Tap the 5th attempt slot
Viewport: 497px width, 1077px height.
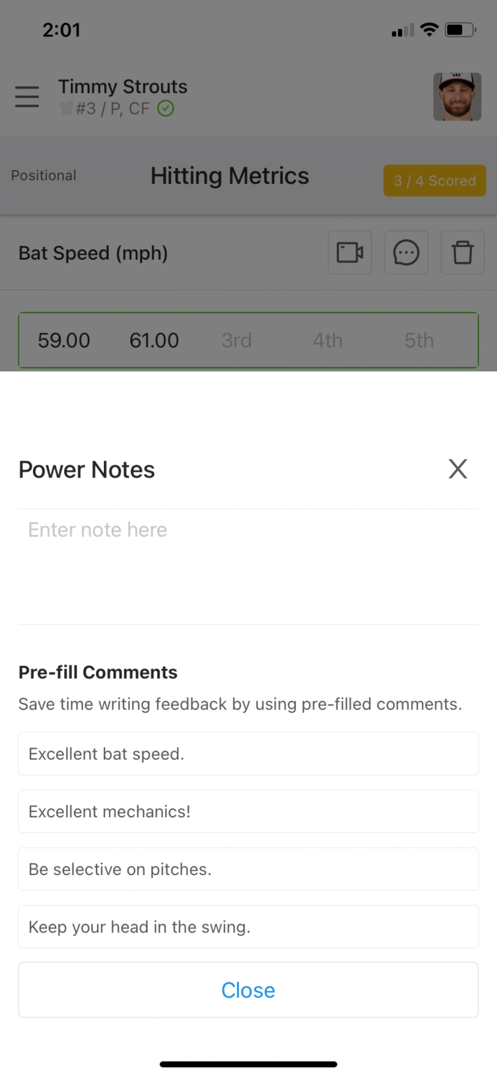419,340
